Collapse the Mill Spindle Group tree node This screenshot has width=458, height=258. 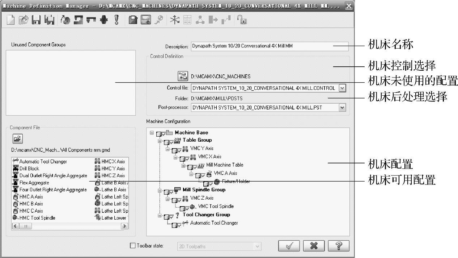coord(160,190)
